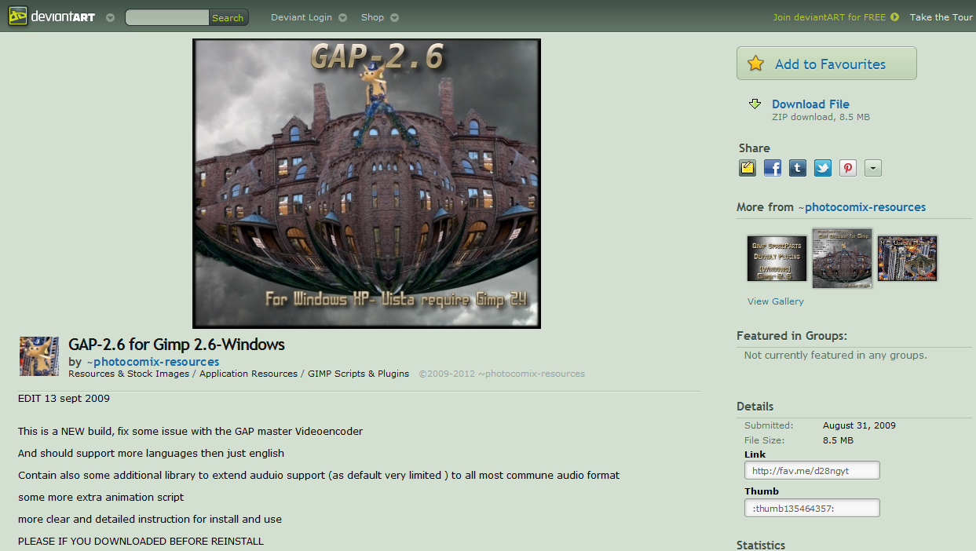Click the 'some more extra animation script' line

pos(101,497)
